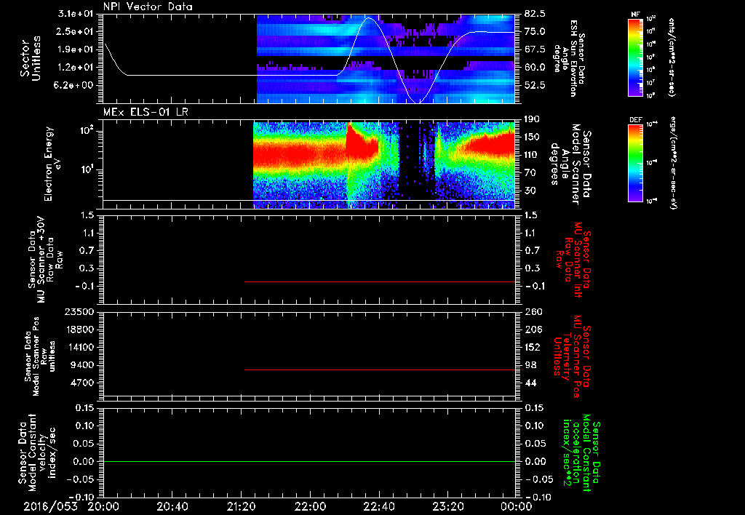Viewport: 745px width, 515px height.
Task: Click the green "Model Constant acceleration" label
Action: click(581, 453)
